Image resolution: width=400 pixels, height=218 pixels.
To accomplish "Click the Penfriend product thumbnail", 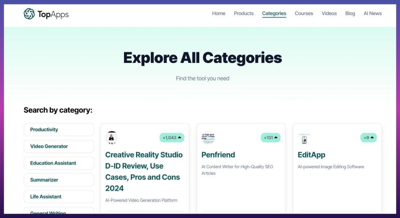I will pos(208,138).
